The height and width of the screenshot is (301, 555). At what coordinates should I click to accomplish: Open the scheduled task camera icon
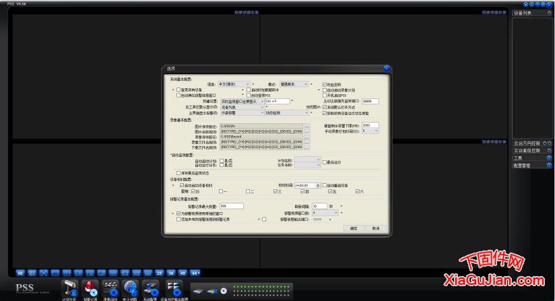click(70, 289)
